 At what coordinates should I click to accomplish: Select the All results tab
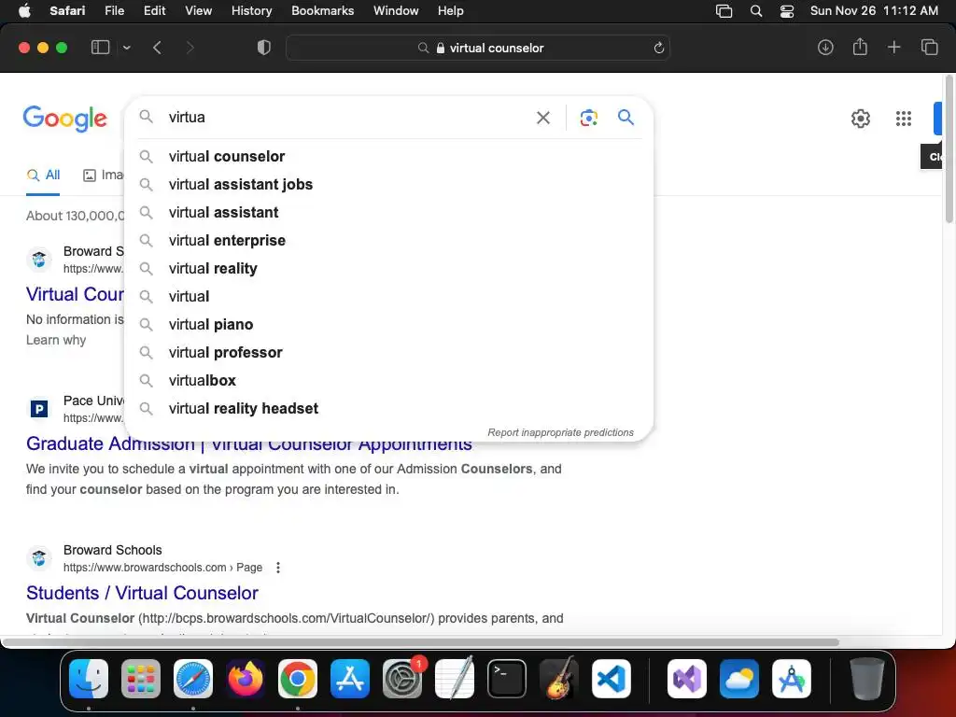43,176
